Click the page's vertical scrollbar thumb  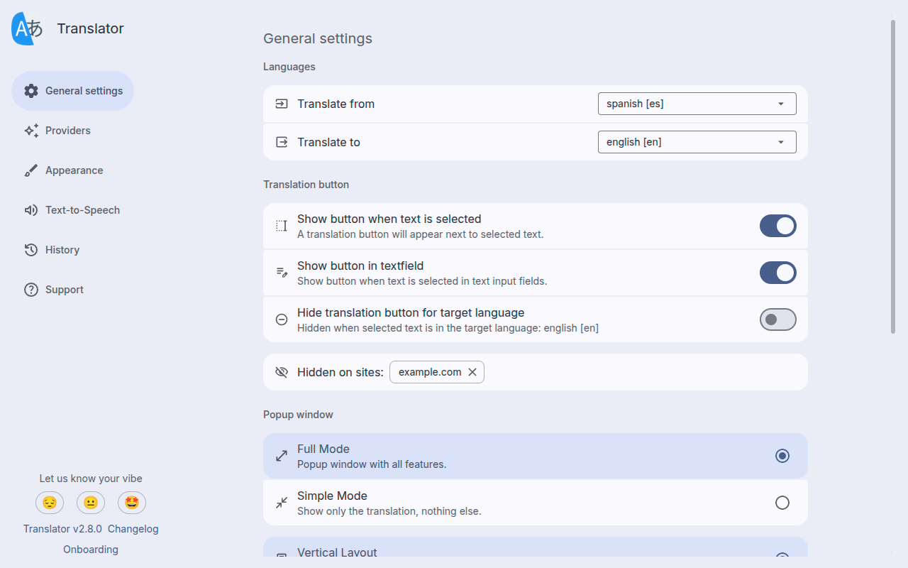[893, 176]
